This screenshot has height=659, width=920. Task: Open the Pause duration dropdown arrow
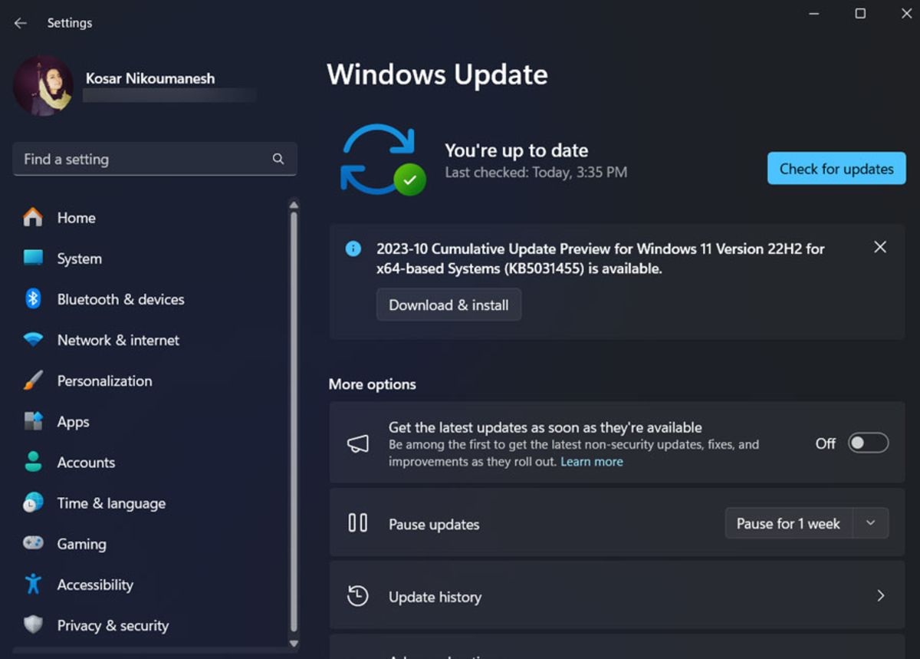[870, 523]
